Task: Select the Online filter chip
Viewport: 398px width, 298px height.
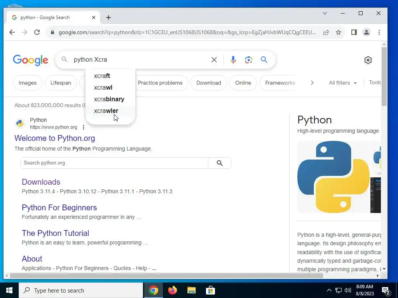Action: pos(243,83)
